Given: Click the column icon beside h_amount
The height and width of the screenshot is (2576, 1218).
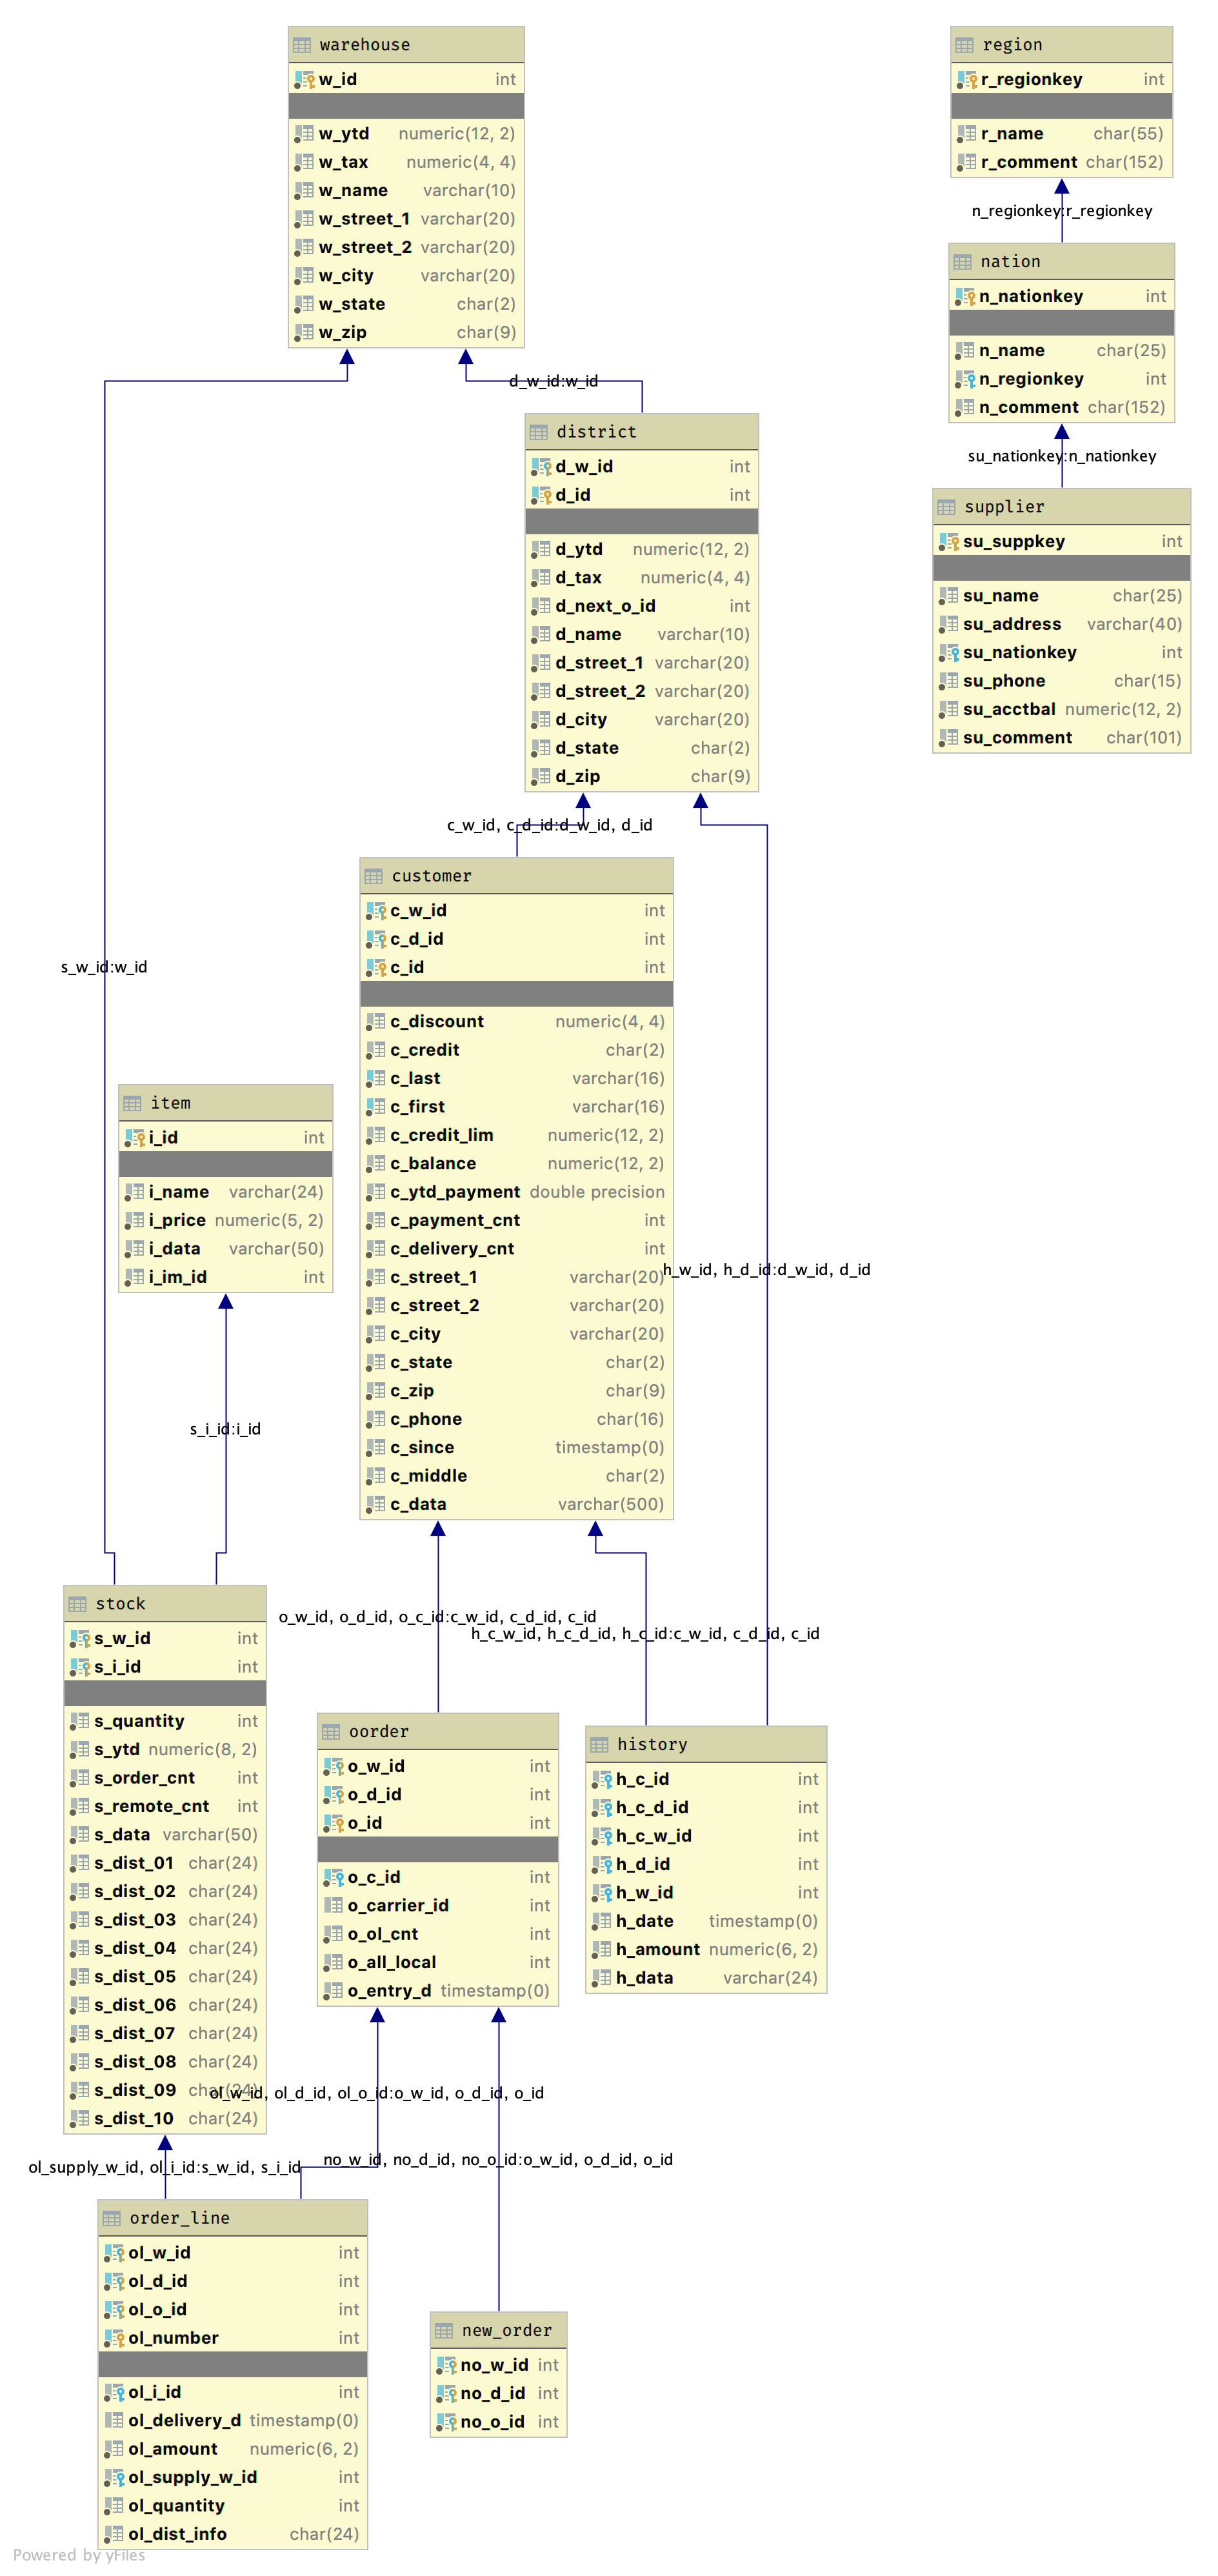Looking at the screenshot, I should click(601, 1950).
